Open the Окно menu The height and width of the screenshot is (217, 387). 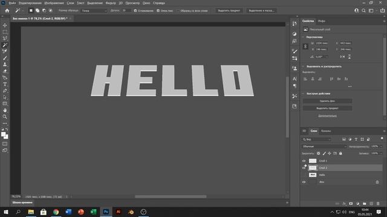(x=146, y=3)
